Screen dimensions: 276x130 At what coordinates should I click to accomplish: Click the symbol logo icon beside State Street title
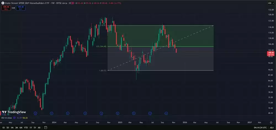[3, 3]
